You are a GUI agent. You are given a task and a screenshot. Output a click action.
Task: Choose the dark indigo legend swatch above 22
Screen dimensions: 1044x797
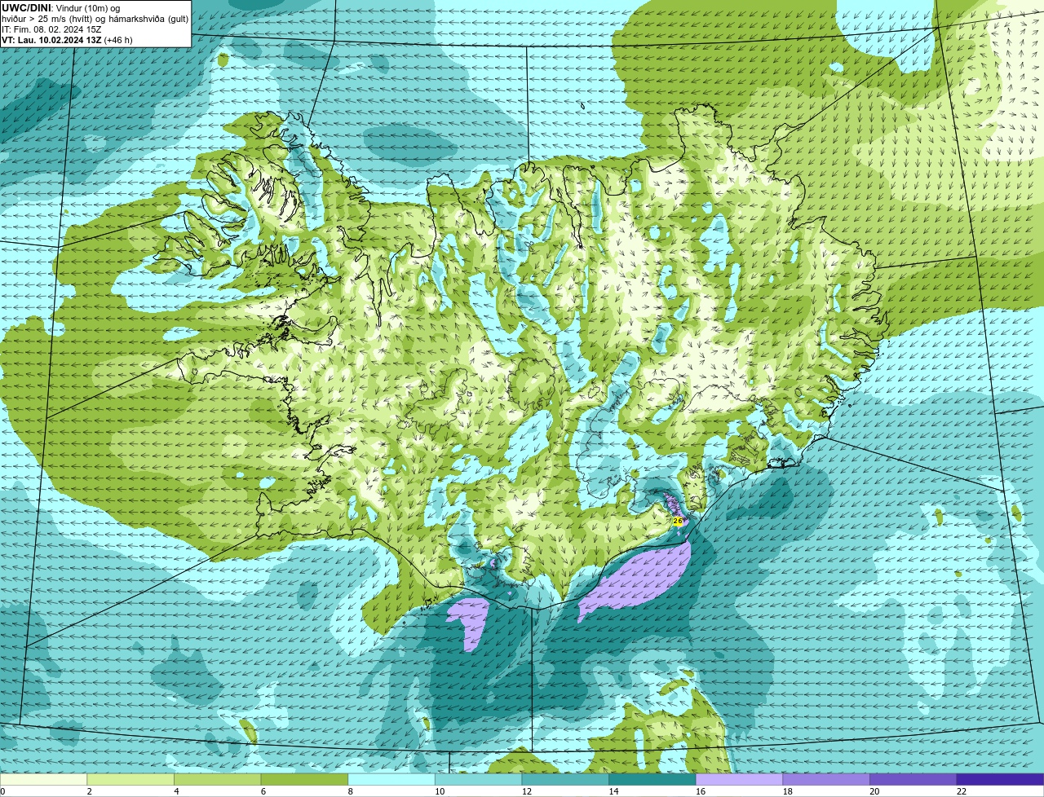(x=1000, y=779)
